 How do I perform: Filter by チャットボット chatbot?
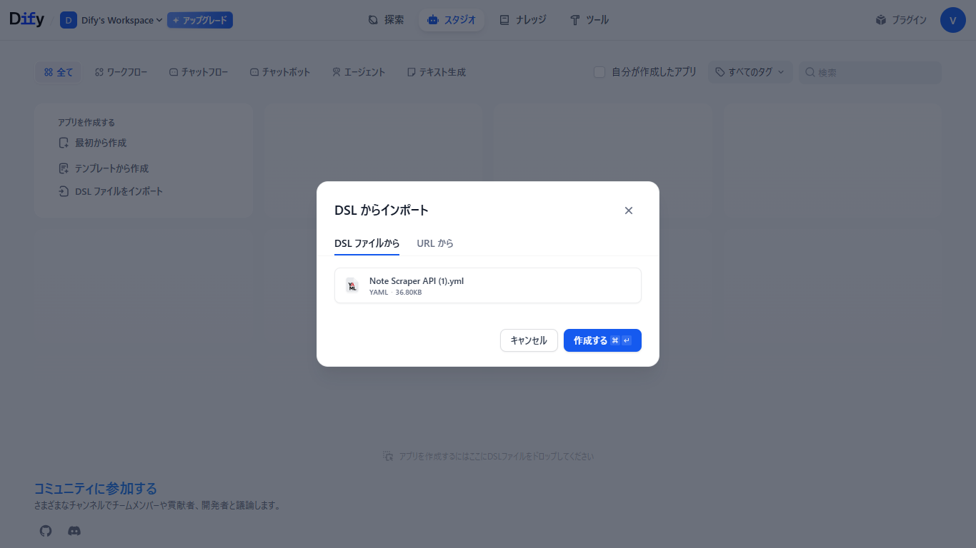click(280, 72)
